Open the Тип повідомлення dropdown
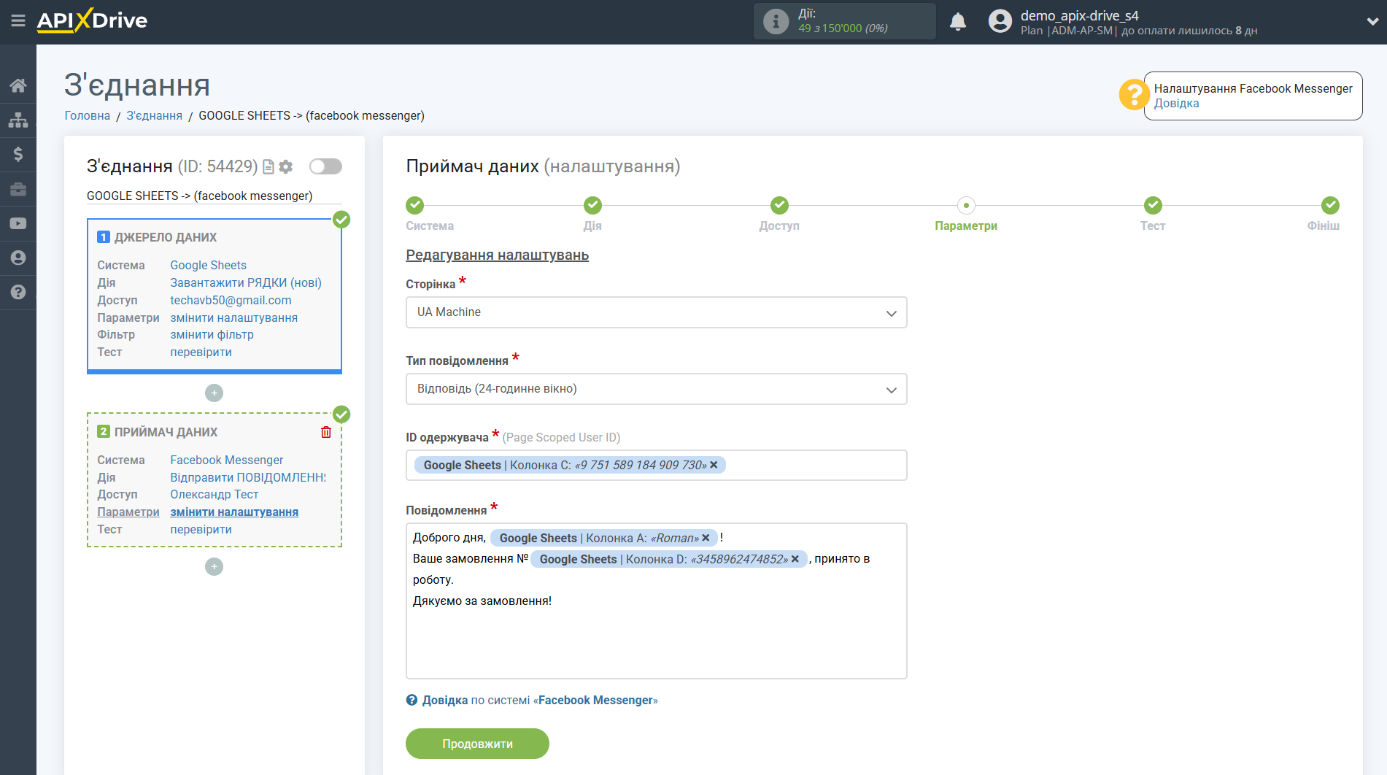Screen dimensions: 1387x775 [656, 389]
